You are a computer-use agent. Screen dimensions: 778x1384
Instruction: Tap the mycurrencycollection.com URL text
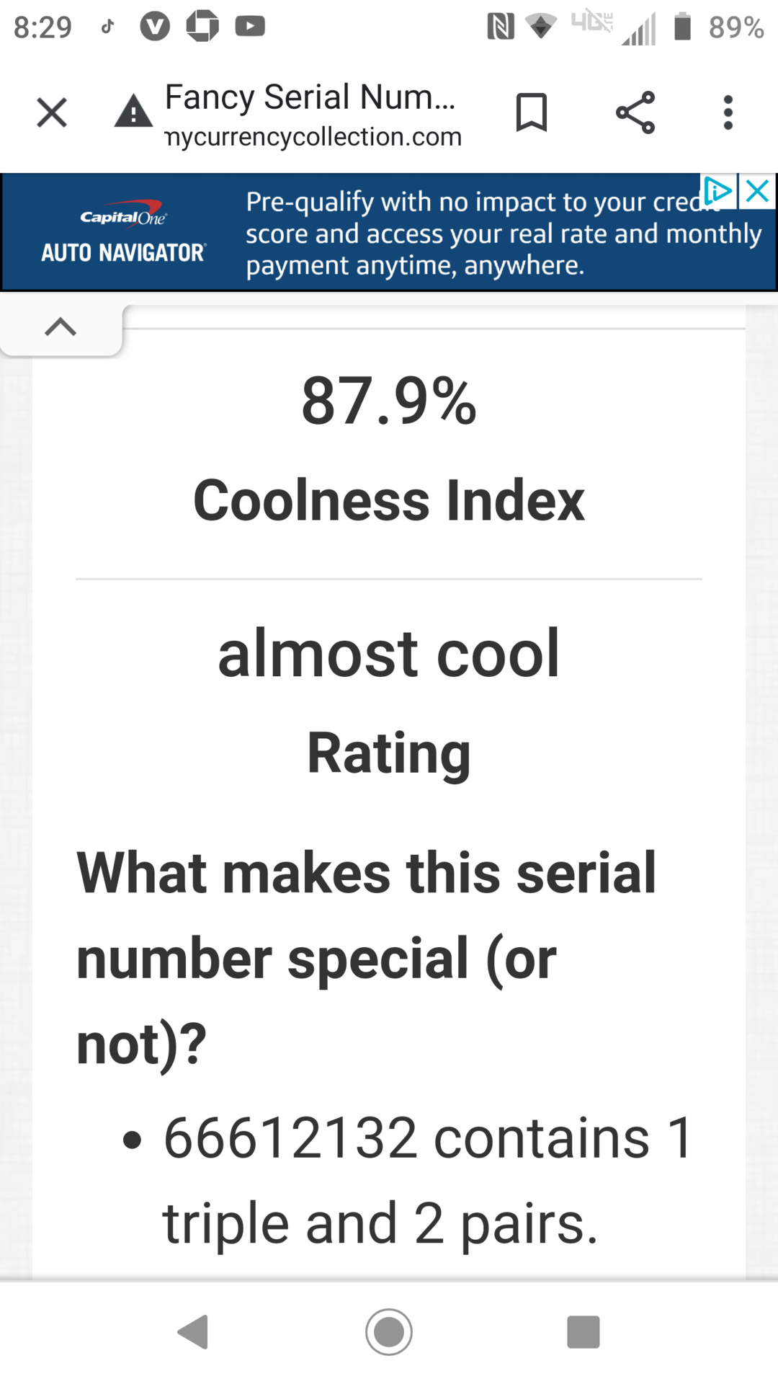click(313, 136)
